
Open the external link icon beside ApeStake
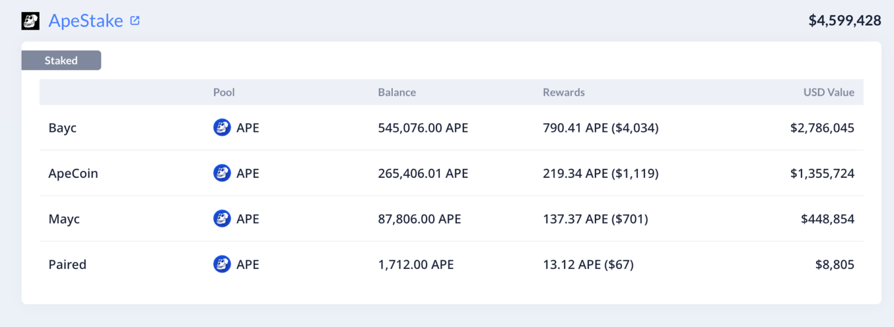click(135, 21)
